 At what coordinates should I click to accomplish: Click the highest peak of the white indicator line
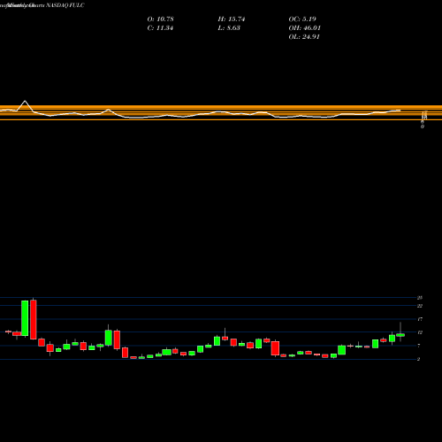pos(25,101)
